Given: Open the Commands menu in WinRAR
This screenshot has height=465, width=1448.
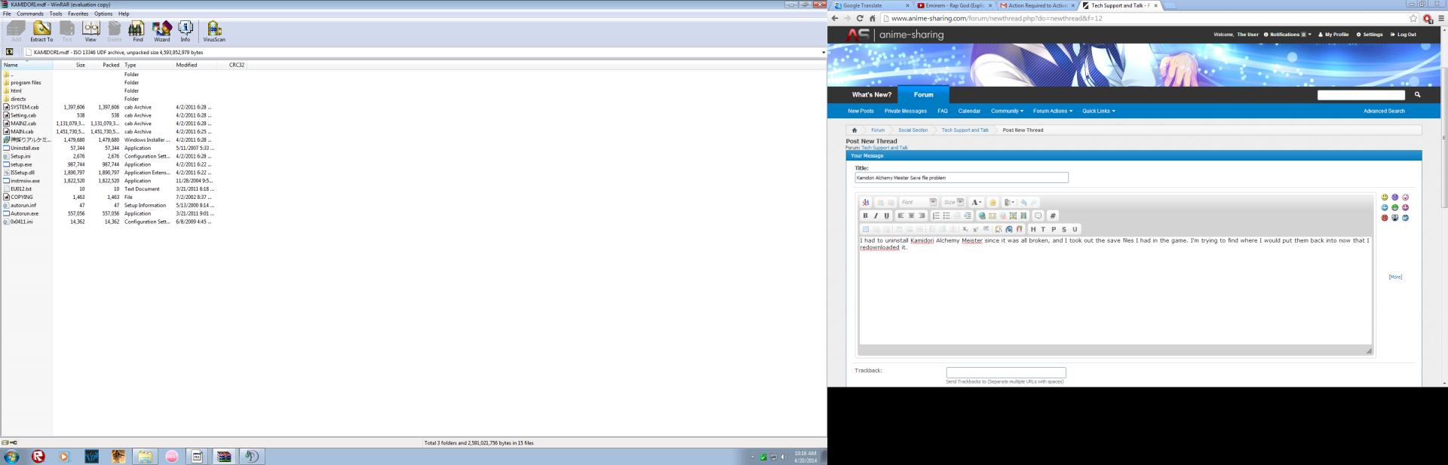Looking at the screenshot, I should tap(30, 14).
